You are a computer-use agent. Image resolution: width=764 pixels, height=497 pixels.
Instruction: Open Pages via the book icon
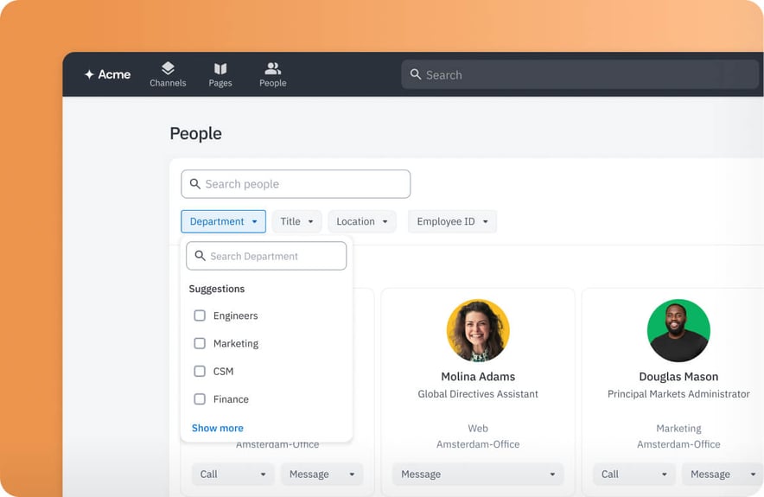[220, 68]
